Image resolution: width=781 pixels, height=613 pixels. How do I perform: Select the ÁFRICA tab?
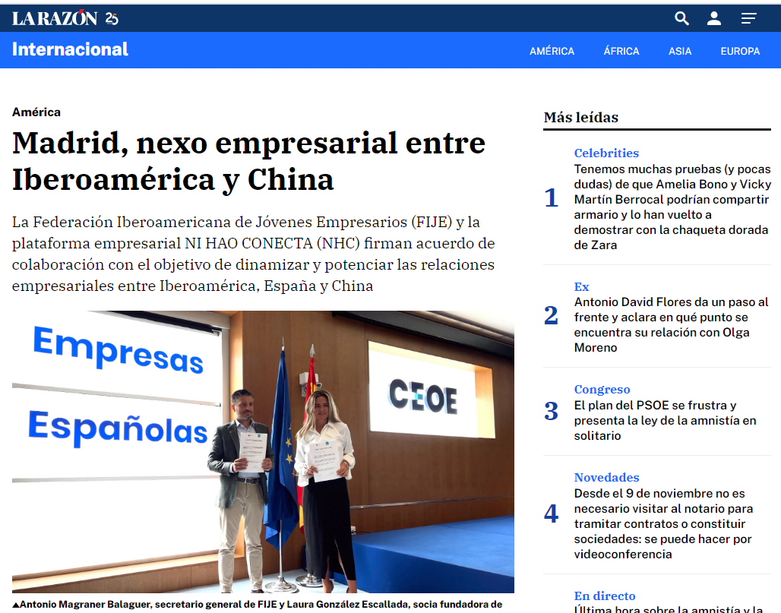tap(621, 51)
